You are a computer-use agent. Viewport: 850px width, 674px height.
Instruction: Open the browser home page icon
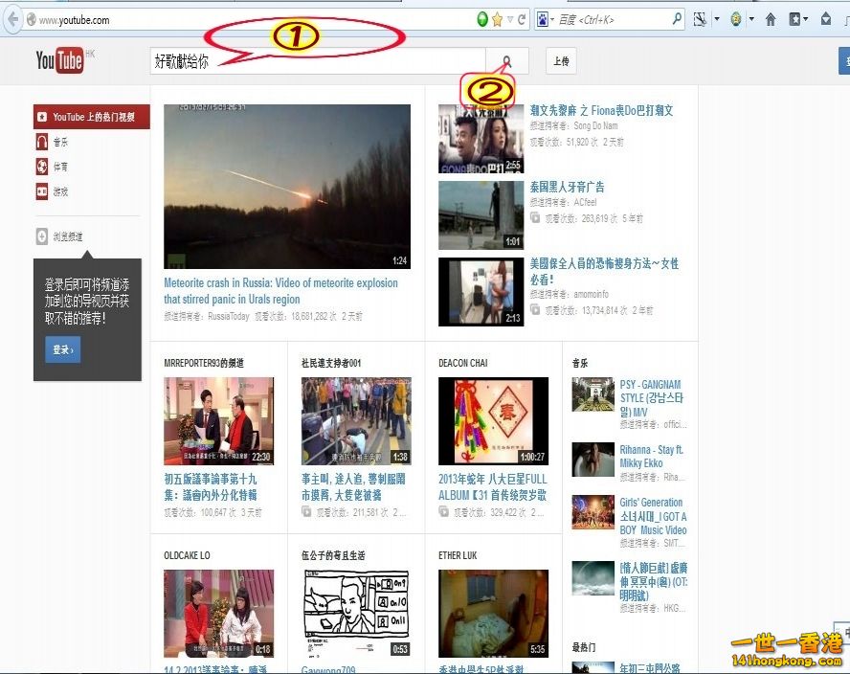[x=771, y=19]
